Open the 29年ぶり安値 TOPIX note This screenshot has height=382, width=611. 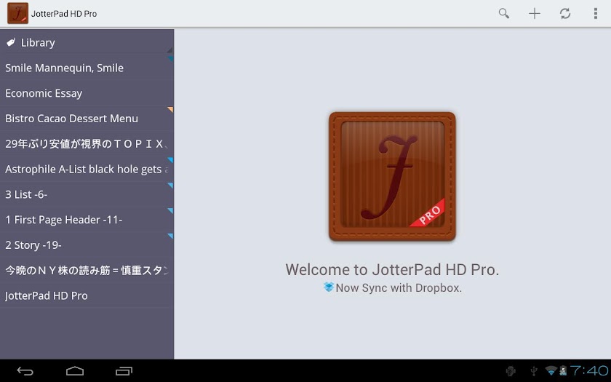click(x=87, y=144)
